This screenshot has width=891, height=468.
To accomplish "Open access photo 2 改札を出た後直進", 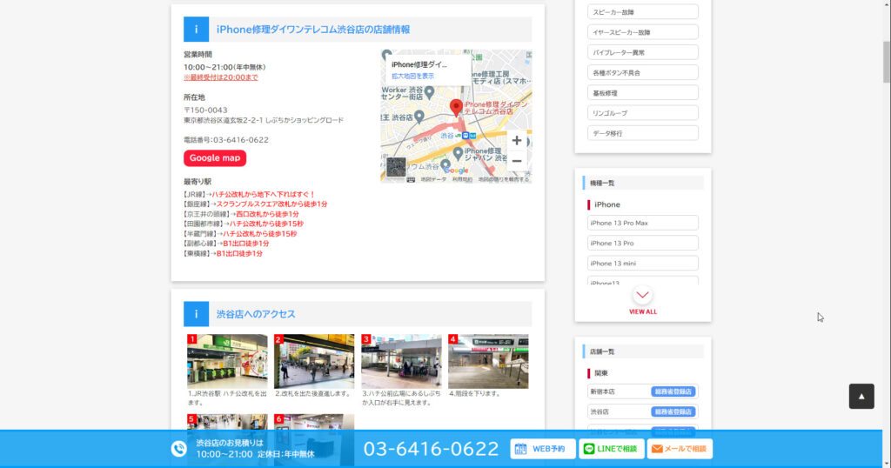I will tap(314, 361).
